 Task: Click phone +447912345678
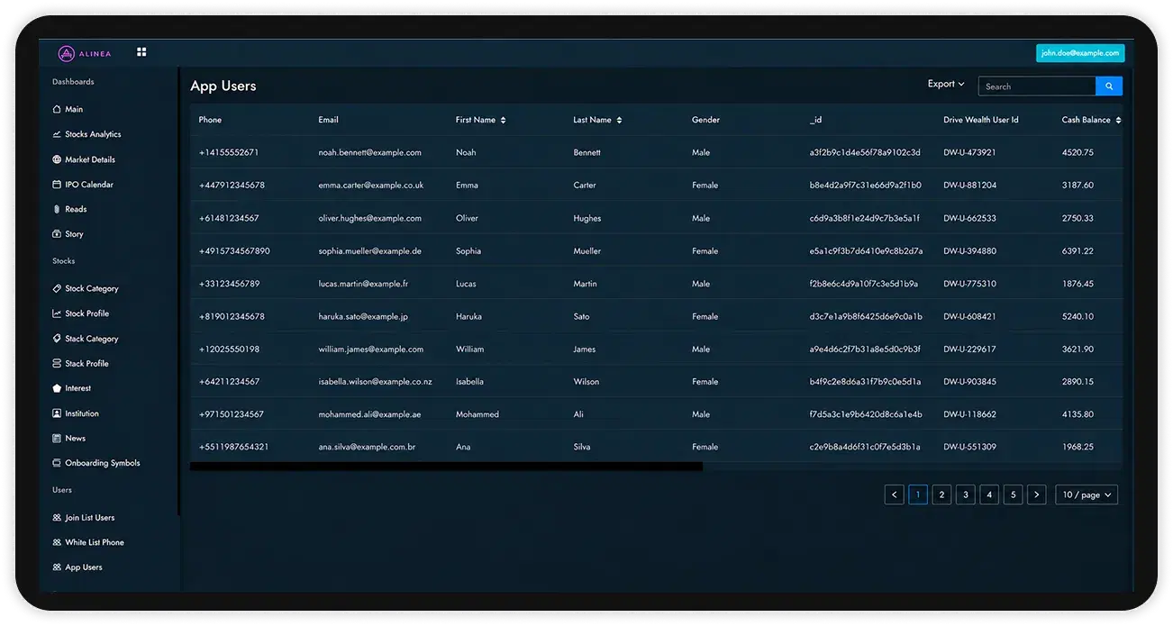(x=232, y=186)
